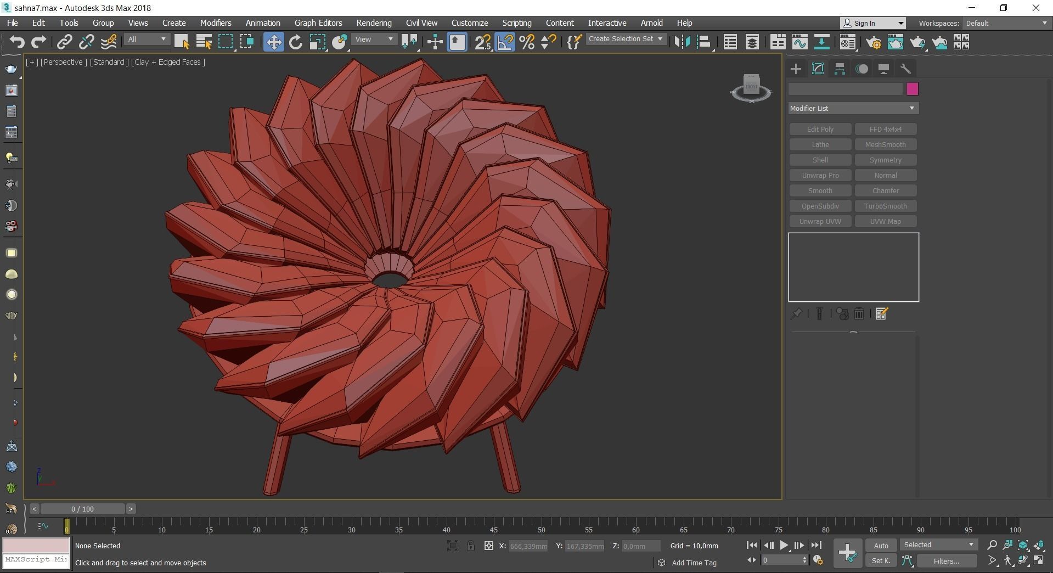Open the Perspective viewport label menu
This screenshot has height=573, width=1053.
63,62
